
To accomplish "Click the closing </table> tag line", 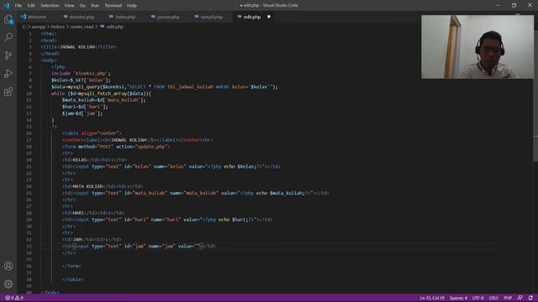I will 73,279.
